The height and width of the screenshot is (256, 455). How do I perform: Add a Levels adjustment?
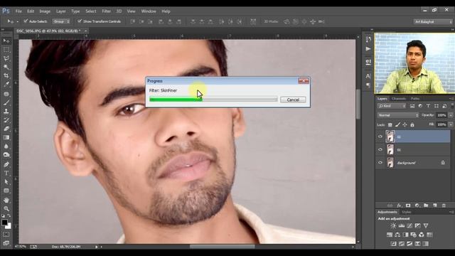click(x=401, y=225)
